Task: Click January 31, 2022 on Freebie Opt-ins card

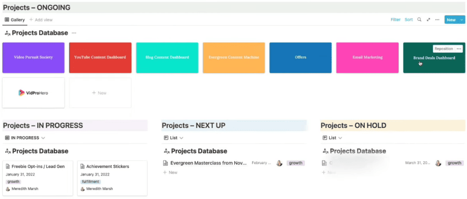Action: click(20, 174)
